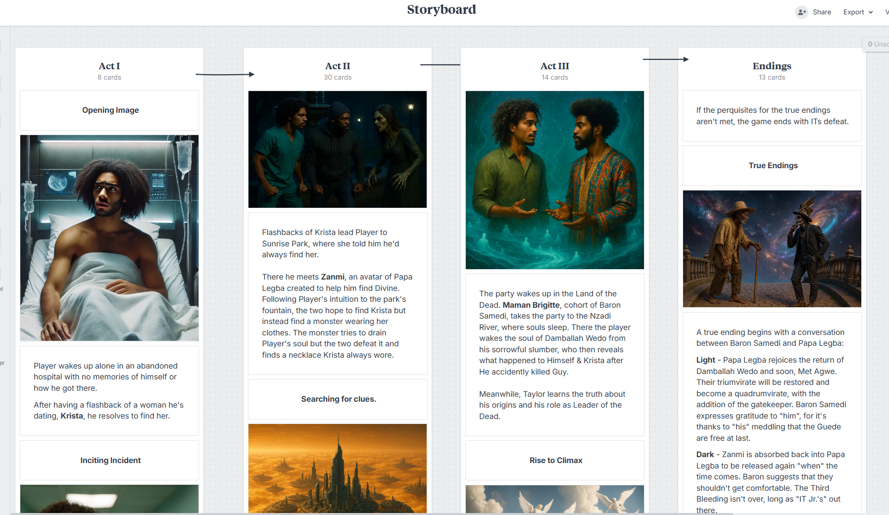Click the Share button label
Screen dimensions: 889x515
pyautogui.click(x=822, y=12)
